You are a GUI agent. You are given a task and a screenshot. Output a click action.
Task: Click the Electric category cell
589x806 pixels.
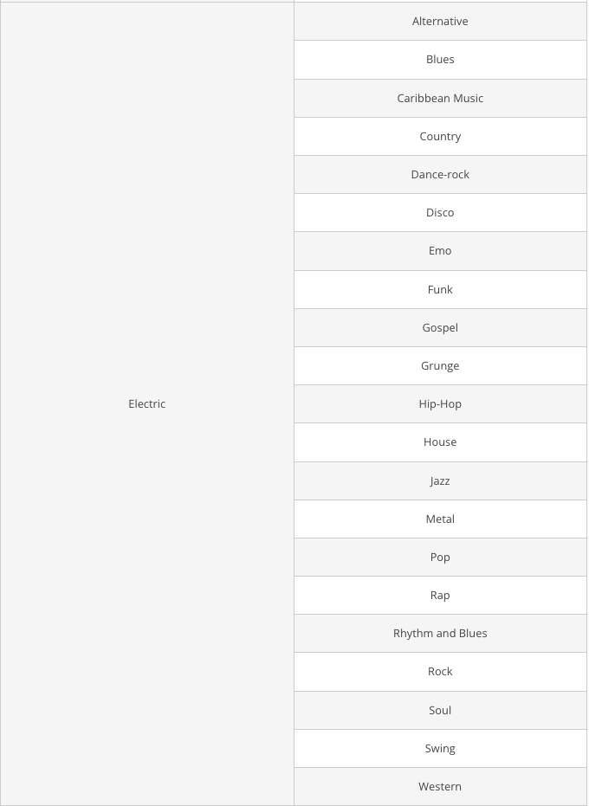(147, 403)
